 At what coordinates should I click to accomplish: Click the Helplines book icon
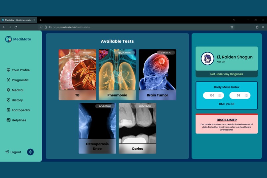pyautogui.click(x=8, y=120)
